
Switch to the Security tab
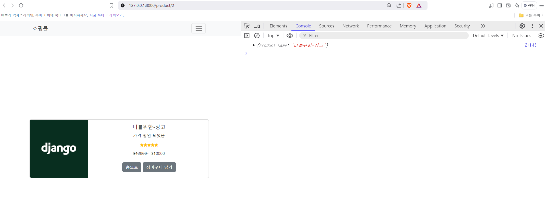(x=462, y=26)
